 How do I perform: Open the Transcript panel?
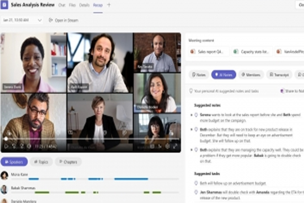[279, 75]
